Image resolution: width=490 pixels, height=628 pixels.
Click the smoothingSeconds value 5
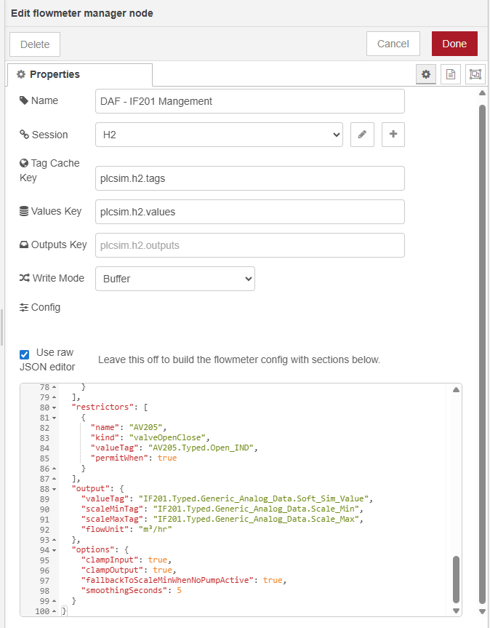point(179,590)
